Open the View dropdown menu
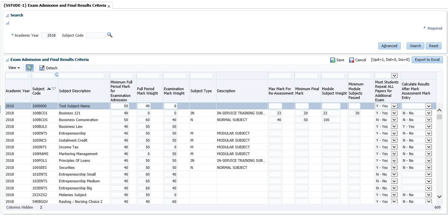This screenshot has width=448, height=215. point(14,68)
